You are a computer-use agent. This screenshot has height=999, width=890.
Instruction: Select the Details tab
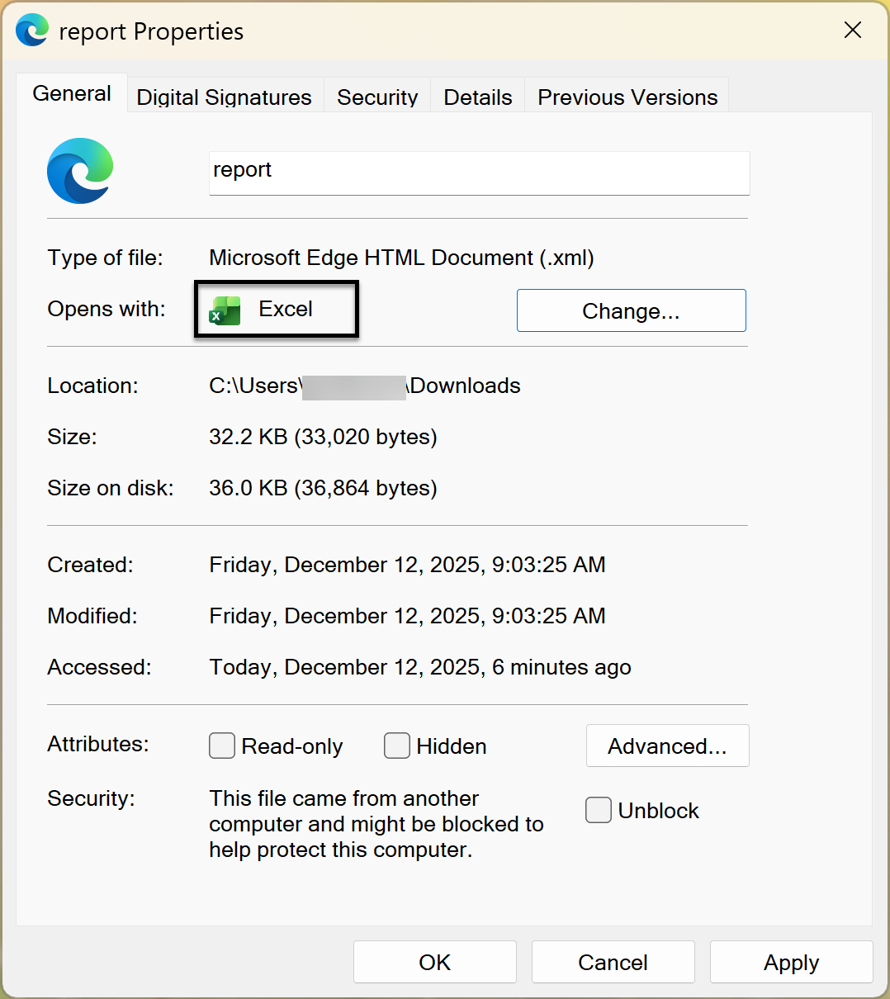[477, 97]
